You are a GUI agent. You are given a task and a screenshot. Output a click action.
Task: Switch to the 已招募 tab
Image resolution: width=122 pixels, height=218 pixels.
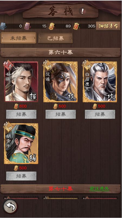point(56,38)
